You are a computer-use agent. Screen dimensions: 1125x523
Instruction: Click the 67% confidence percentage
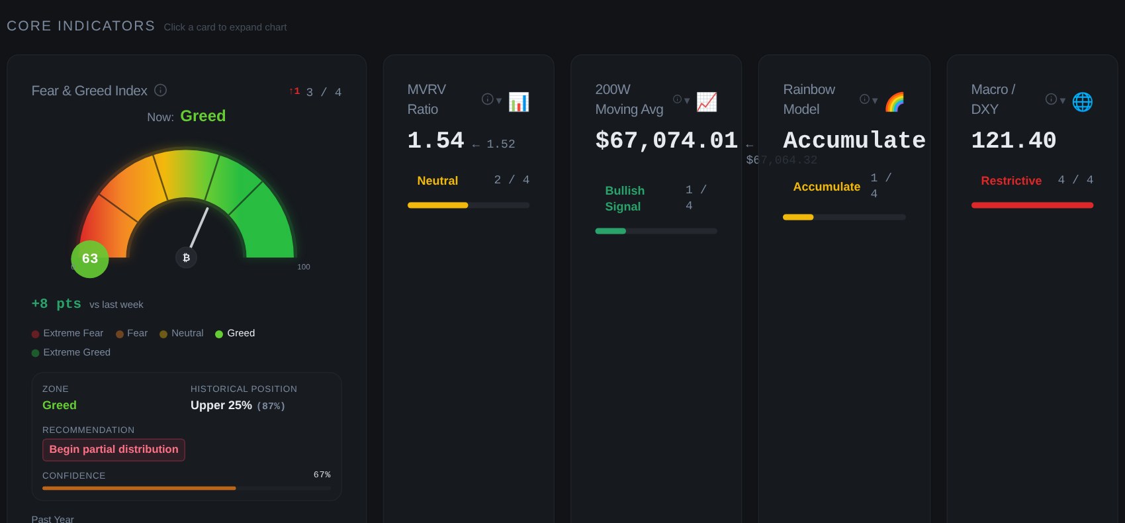tap(322, 475)
